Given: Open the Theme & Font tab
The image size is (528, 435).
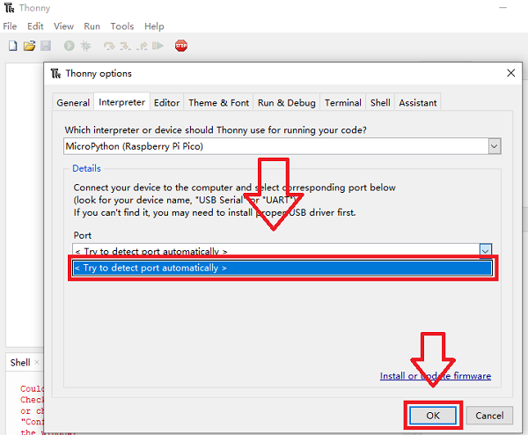Looking at the screenshot, I should pyautogui.click(x=218, y=102).
